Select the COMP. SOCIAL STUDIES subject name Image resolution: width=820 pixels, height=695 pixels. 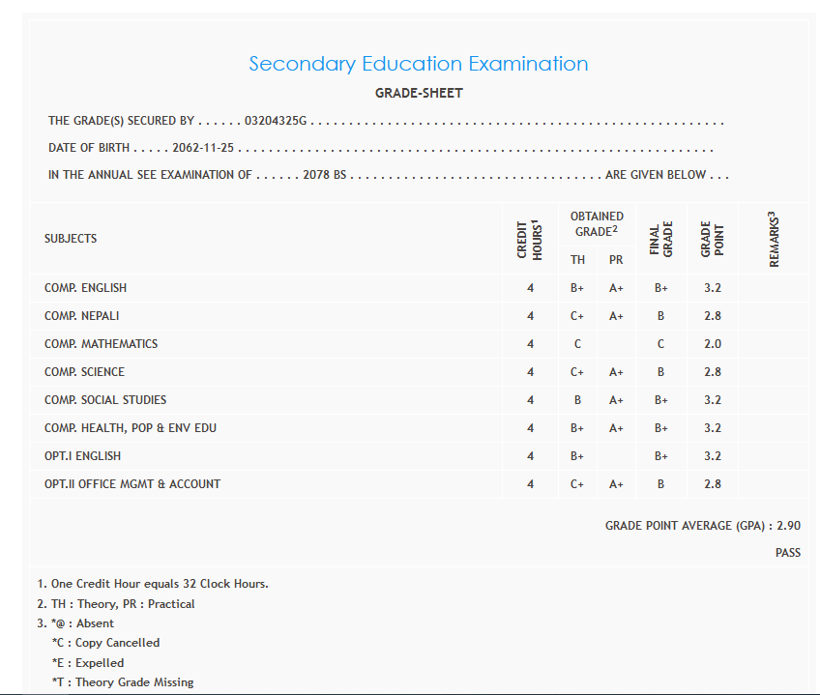pyautogui.click(x=105, y=400)
